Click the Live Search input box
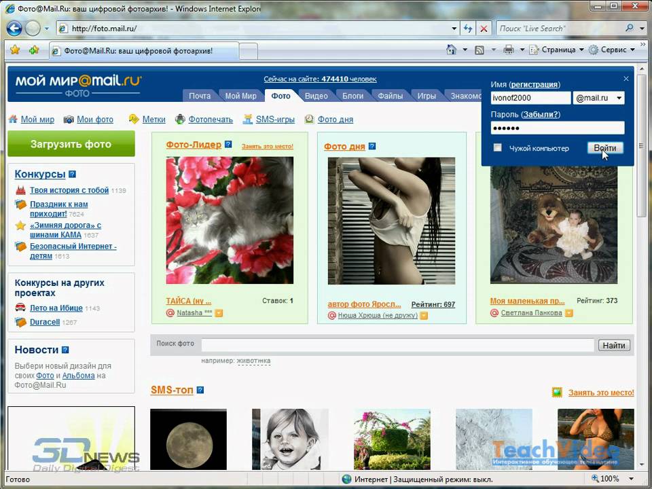Screen dimensions: 652x489 559,29
